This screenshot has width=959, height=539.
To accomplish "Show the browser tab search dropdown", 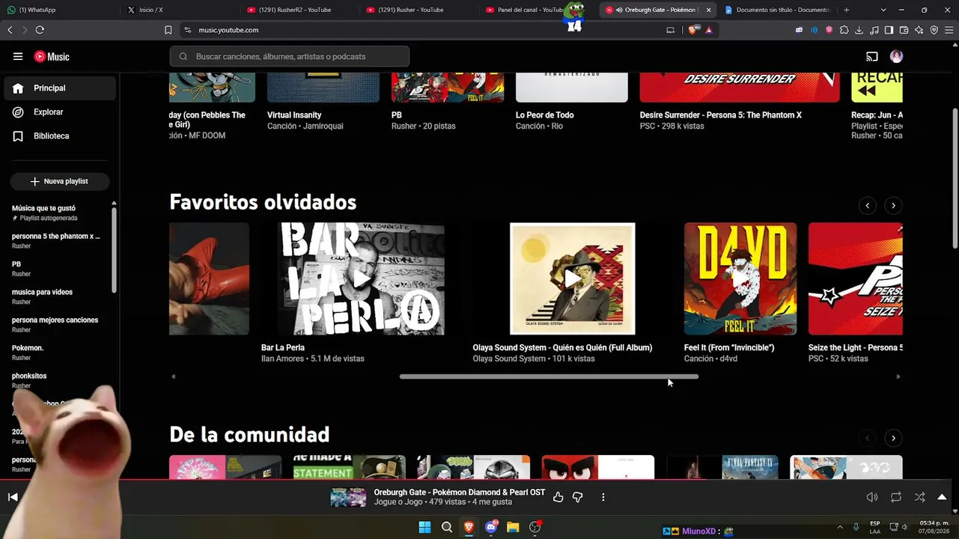I will click(883, 10).
